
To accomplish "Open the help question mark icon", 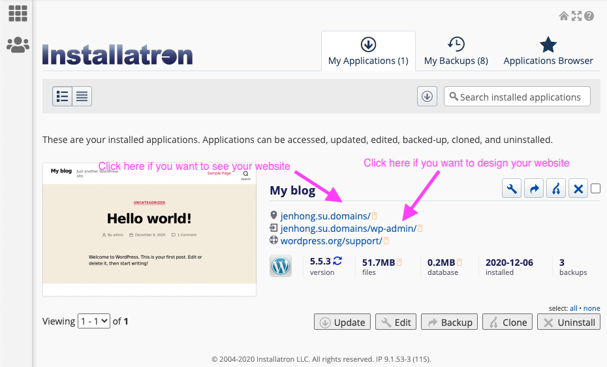I will coord(589,16).
